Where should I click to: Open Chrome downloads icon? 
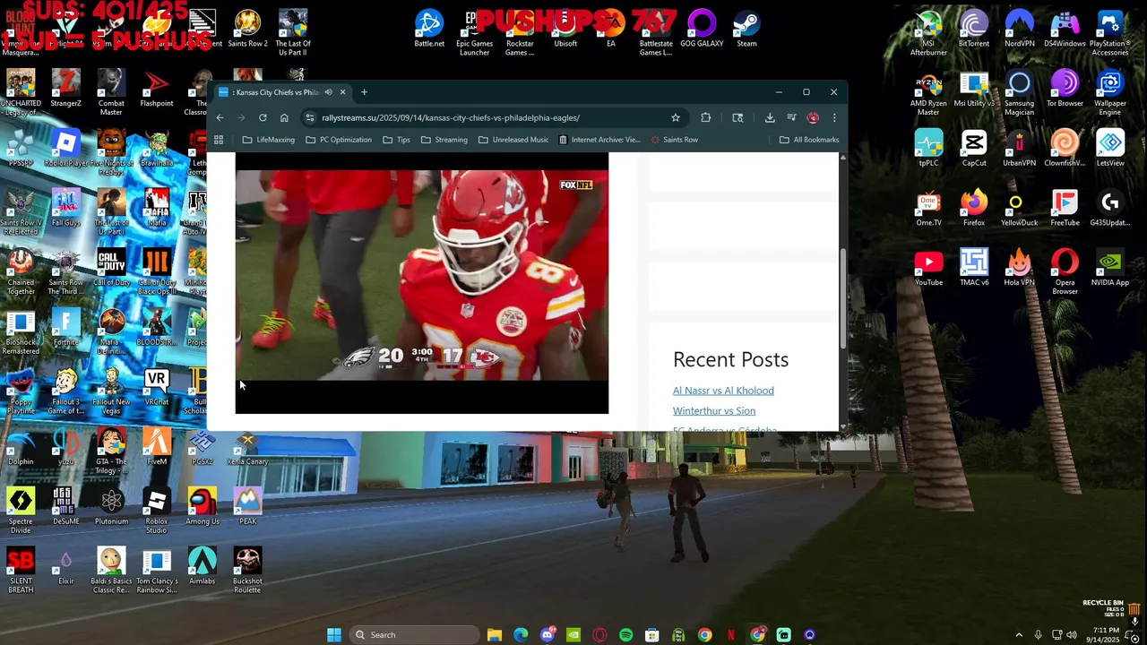point(770,117)
